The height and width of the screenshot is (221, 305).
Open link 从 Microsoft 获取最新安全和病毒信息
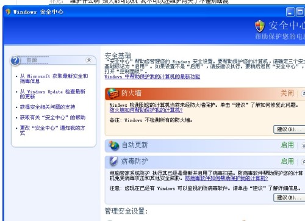click(54, 79)
